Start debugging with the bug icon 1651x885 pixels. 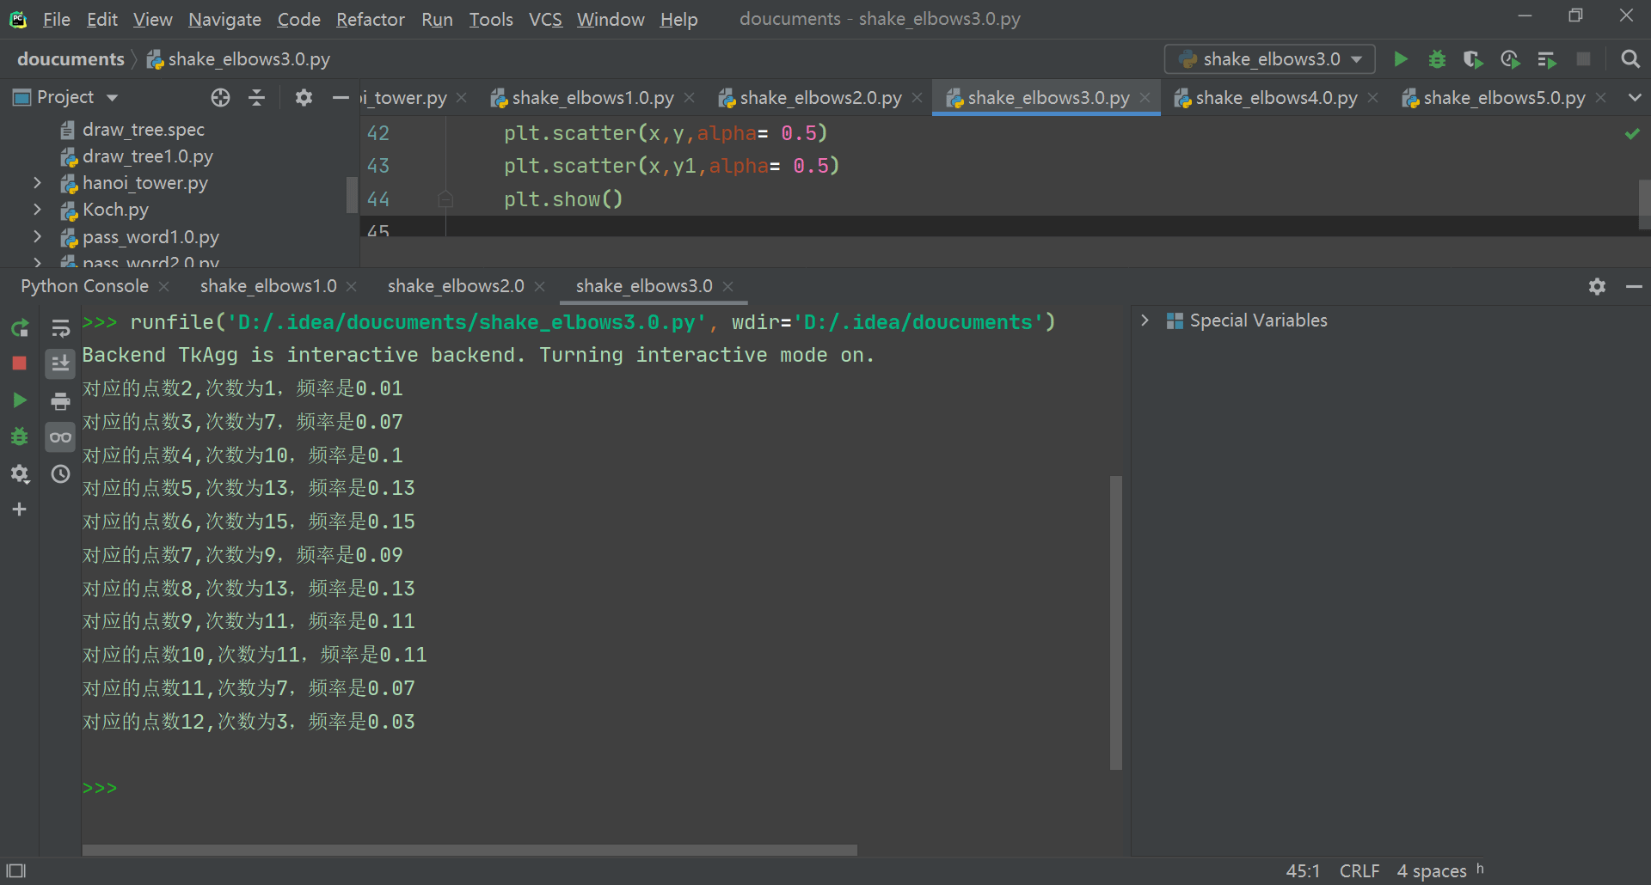1437,59
